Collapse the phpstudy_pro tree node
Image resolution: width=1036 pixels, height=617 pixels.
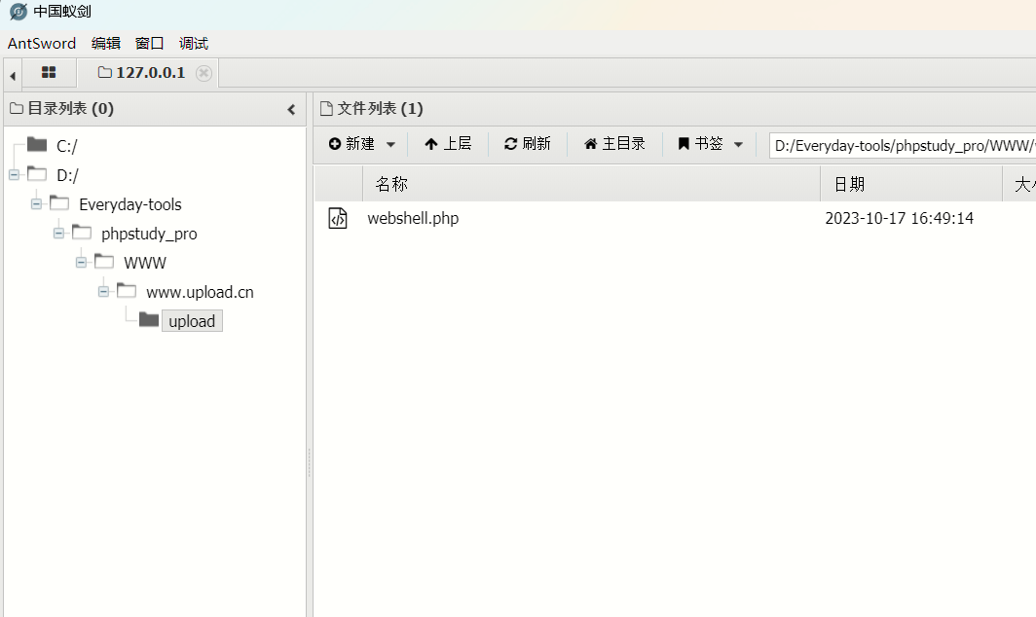pyautogui.click(x=59, y=234)
